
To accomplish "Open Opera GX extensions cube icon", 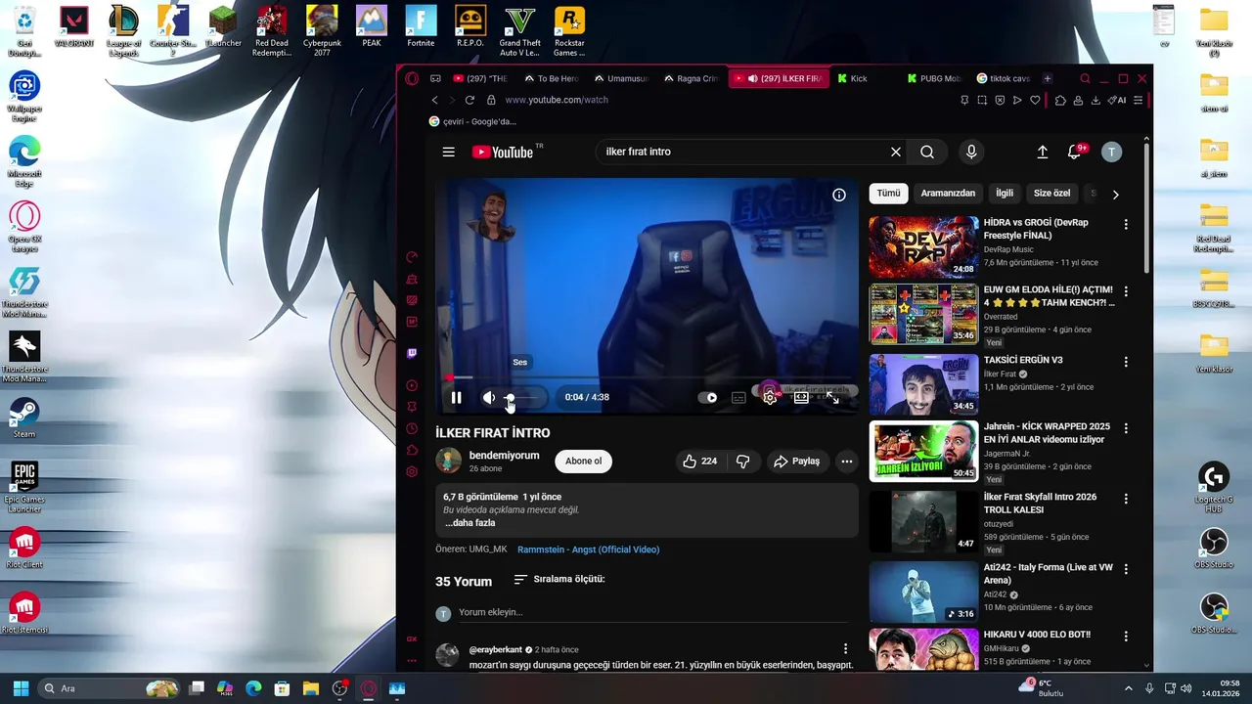I will pyautogui.click(x=1059, y=100).
